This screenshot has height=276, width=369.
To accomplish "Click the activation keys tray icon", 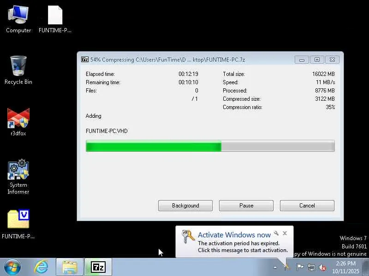I will point(286,267).
